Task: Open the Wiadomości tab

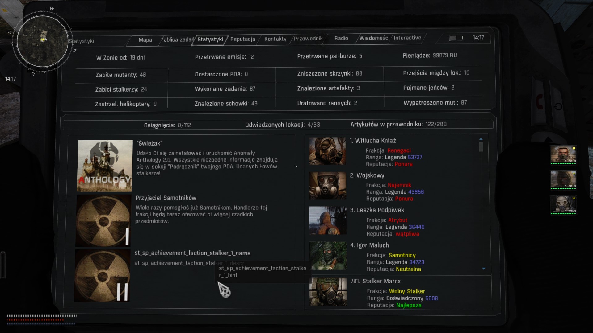Action: point(374,38)
